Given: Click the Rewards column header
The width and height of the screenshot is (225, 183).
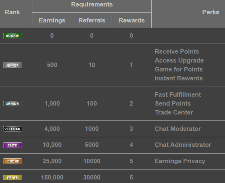Looking at the screenshot, I should click(x=131, y=20).
